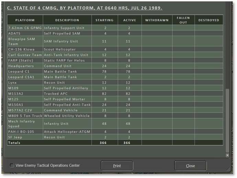Select the PLATFORM column header
The height and width of the screenshot is (178, 237).
tap(25, 20)
